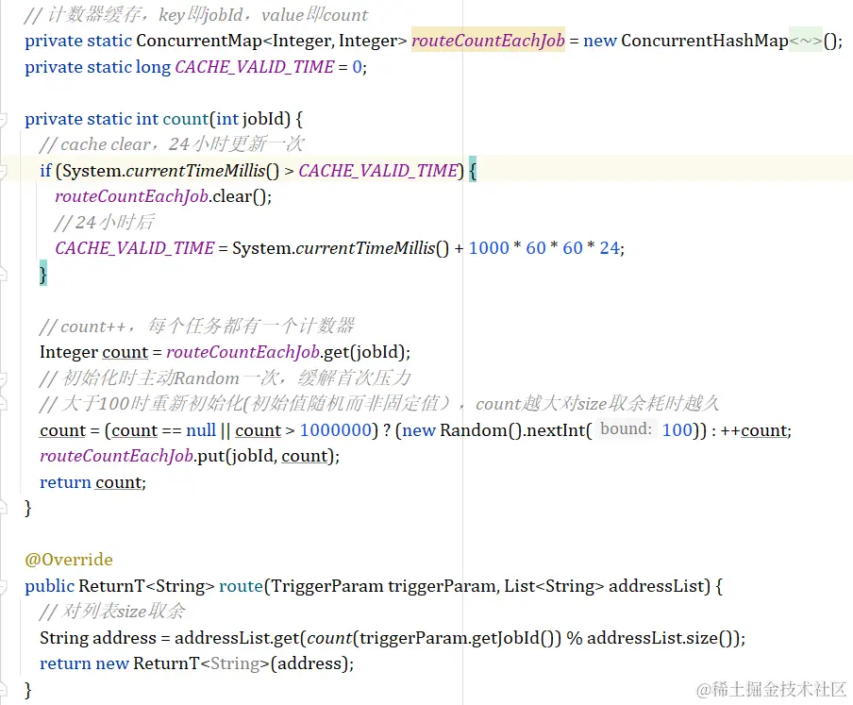Click routeCountEachJob.get(jobId) call

pos(288,353)
